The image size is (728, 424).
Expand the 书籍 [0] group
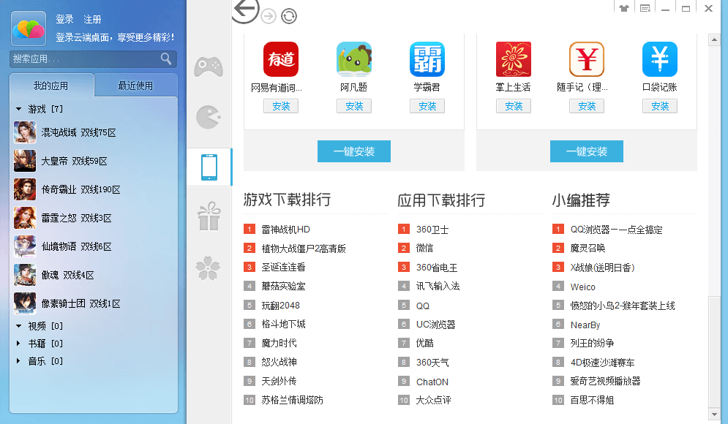[18, 344]
